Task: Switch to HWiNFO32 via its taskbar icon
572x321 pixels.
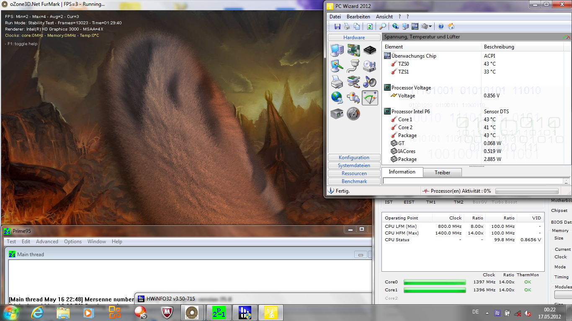Action: [x=245, y=313]
